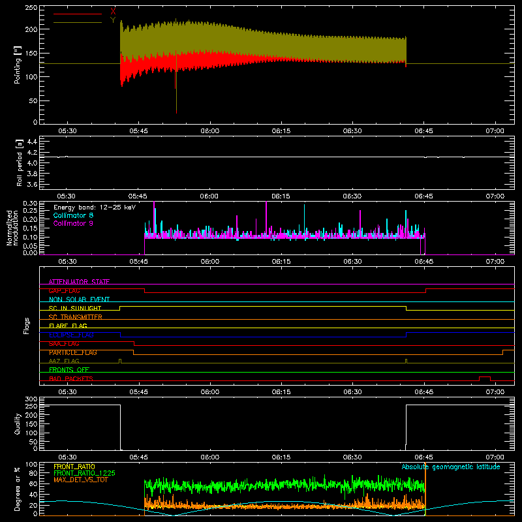Click the 0.30 tick on modulation axis

[x=30, y=204]
